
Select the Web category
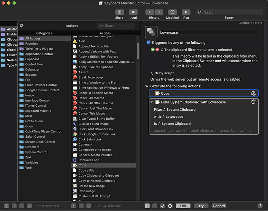[x=44, y=168]
